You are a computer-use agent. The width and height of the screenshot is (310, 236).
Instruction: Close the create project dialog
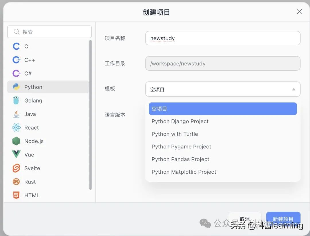click(x=299, y=11)
